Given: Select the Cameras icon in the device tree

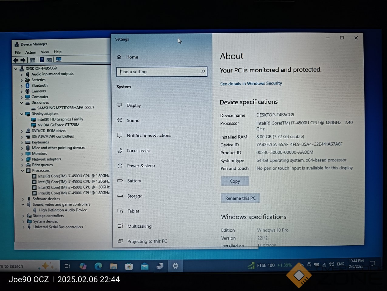Looking at the screenshot, I should (27, 91).
